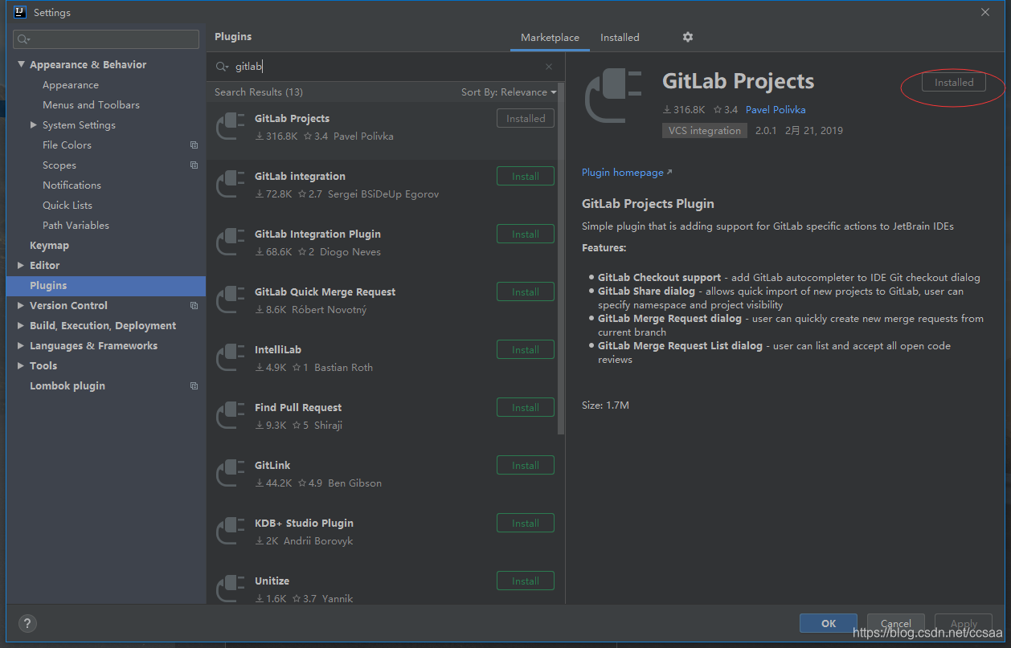The height and width of the screenshot is (648, 1011).
Task: Click the plugin results list scrollbar
Action: click(561, 259)
